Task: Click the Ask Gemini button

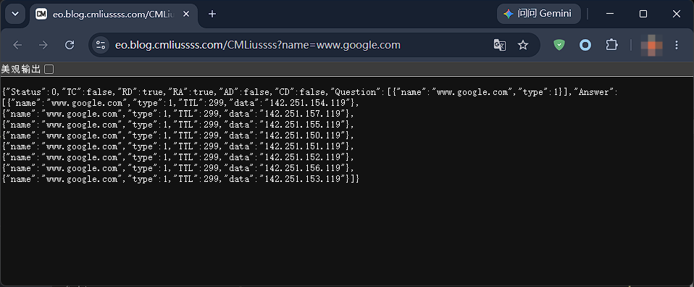Action: [x=539, y=14]
